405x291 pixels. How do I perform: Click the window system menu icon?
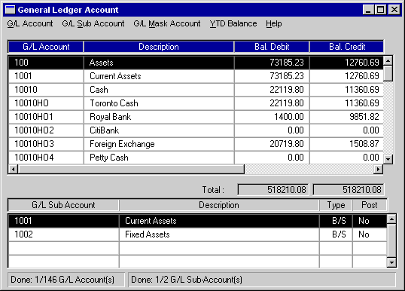11,10
